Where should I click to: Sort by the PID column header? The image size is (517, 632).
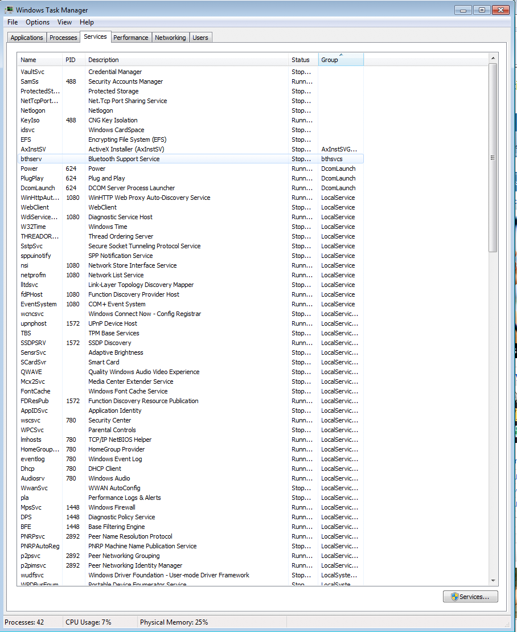point(73,60)
